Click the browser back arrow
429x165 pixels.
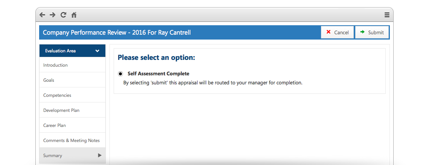click(x=42, y=15)
